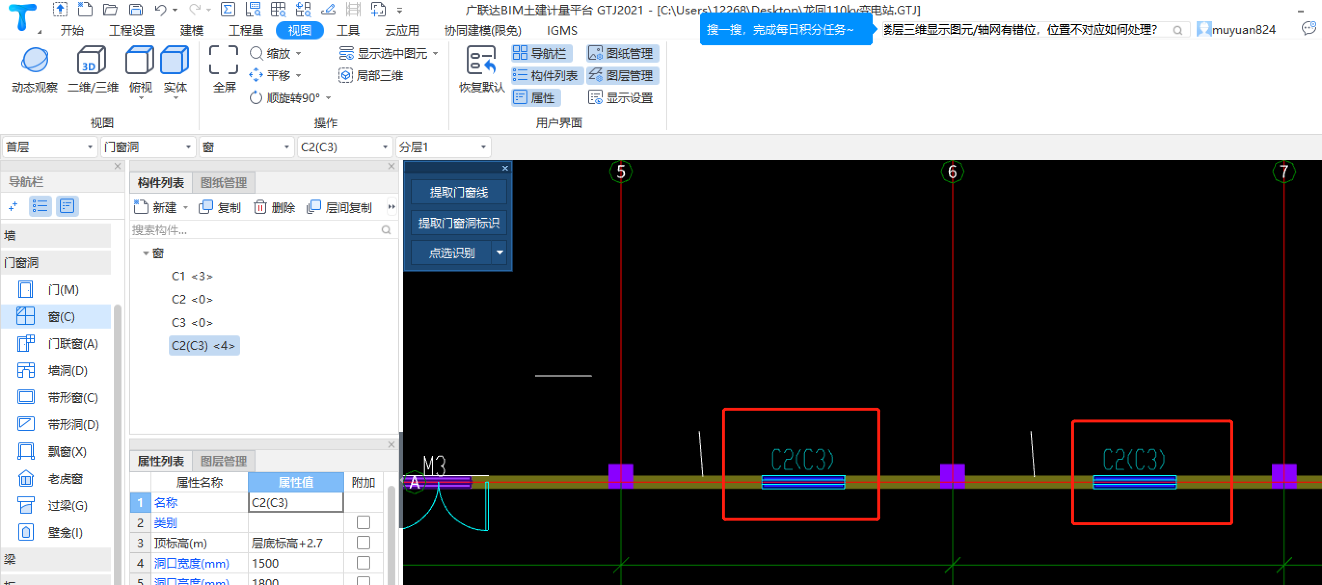
Task: Switch navigation bar to list view icon
Action: coord(40,206)
